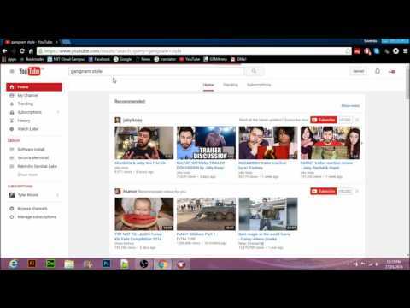Click the volume icon in the system tray
The image size is (410, 308).
pos(377,264)
